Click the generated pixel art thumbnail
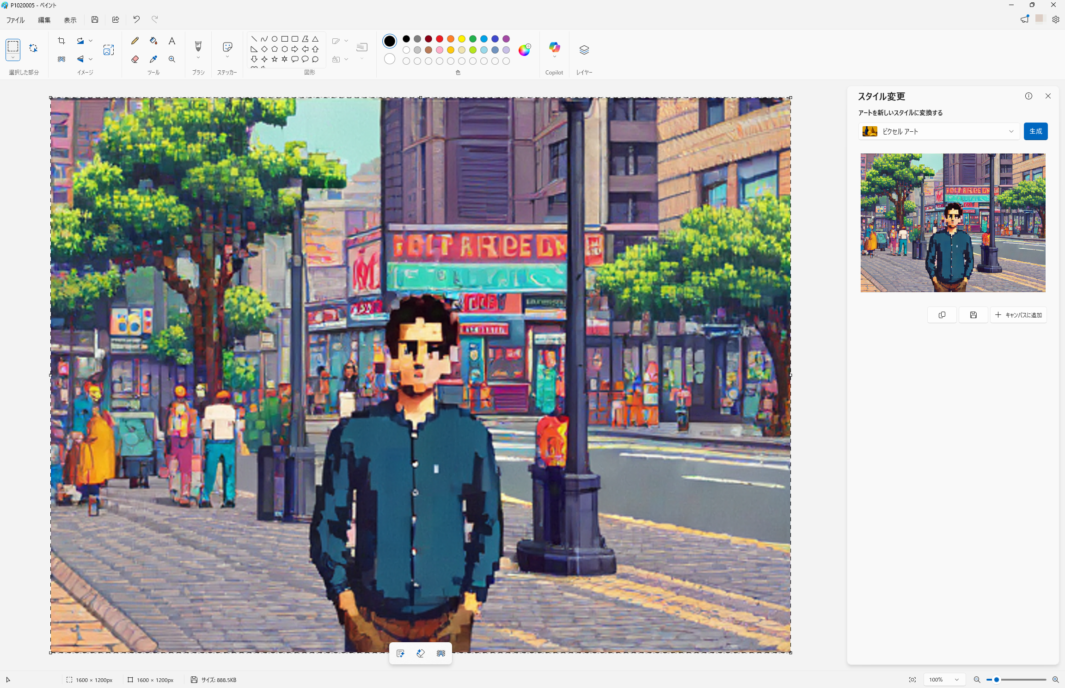 [x=953, y=223]
